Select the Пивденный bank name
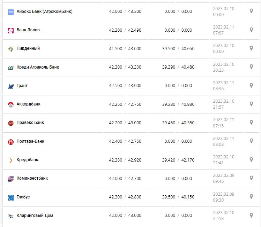Screen dimensions: 261x227 (28, 48)
